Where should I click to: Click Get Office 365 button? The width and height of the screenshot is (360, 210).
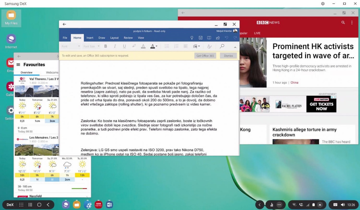point(205,56)
